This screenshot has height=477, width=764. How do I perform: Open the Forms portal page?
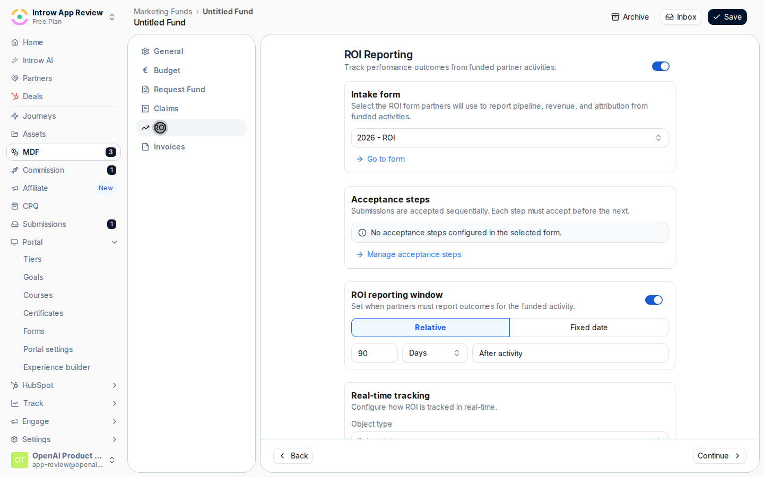[x=34, y=331]
